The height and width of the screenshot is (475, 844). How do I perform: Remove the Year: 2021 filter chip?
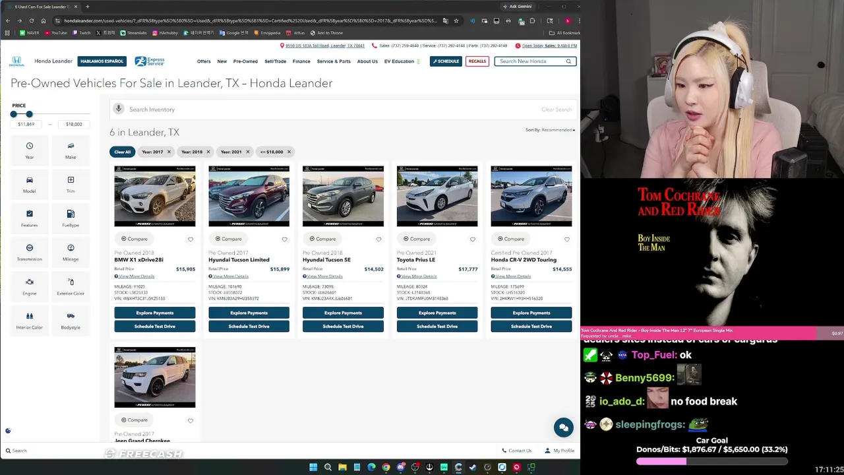[x=248, y=152]
